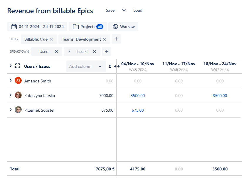The width and height of the screenshot is (242, 183).
Task: Remove the Billable: true filter
Action: tap(51, 39)
